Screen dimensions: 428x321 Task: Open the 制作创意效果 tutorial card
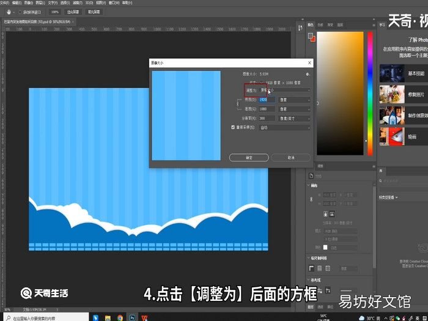404,116
